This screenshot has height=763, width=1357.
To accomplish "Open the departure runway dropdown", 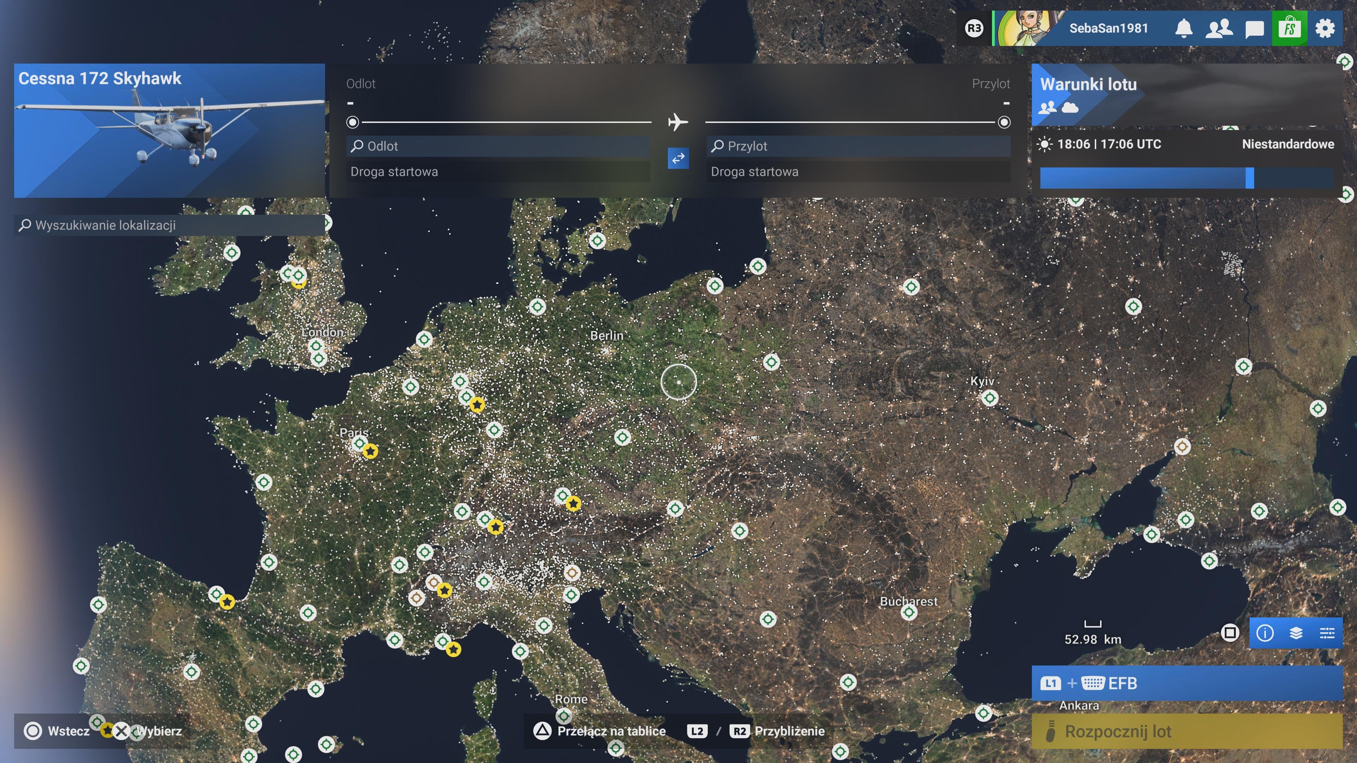I will tap(498, 172).
